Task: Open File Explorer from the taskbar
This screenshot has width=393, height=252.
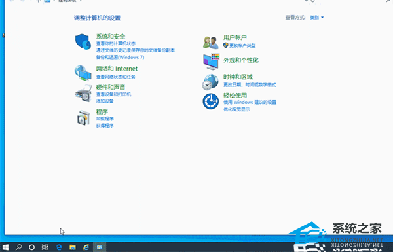Action: 73,247
